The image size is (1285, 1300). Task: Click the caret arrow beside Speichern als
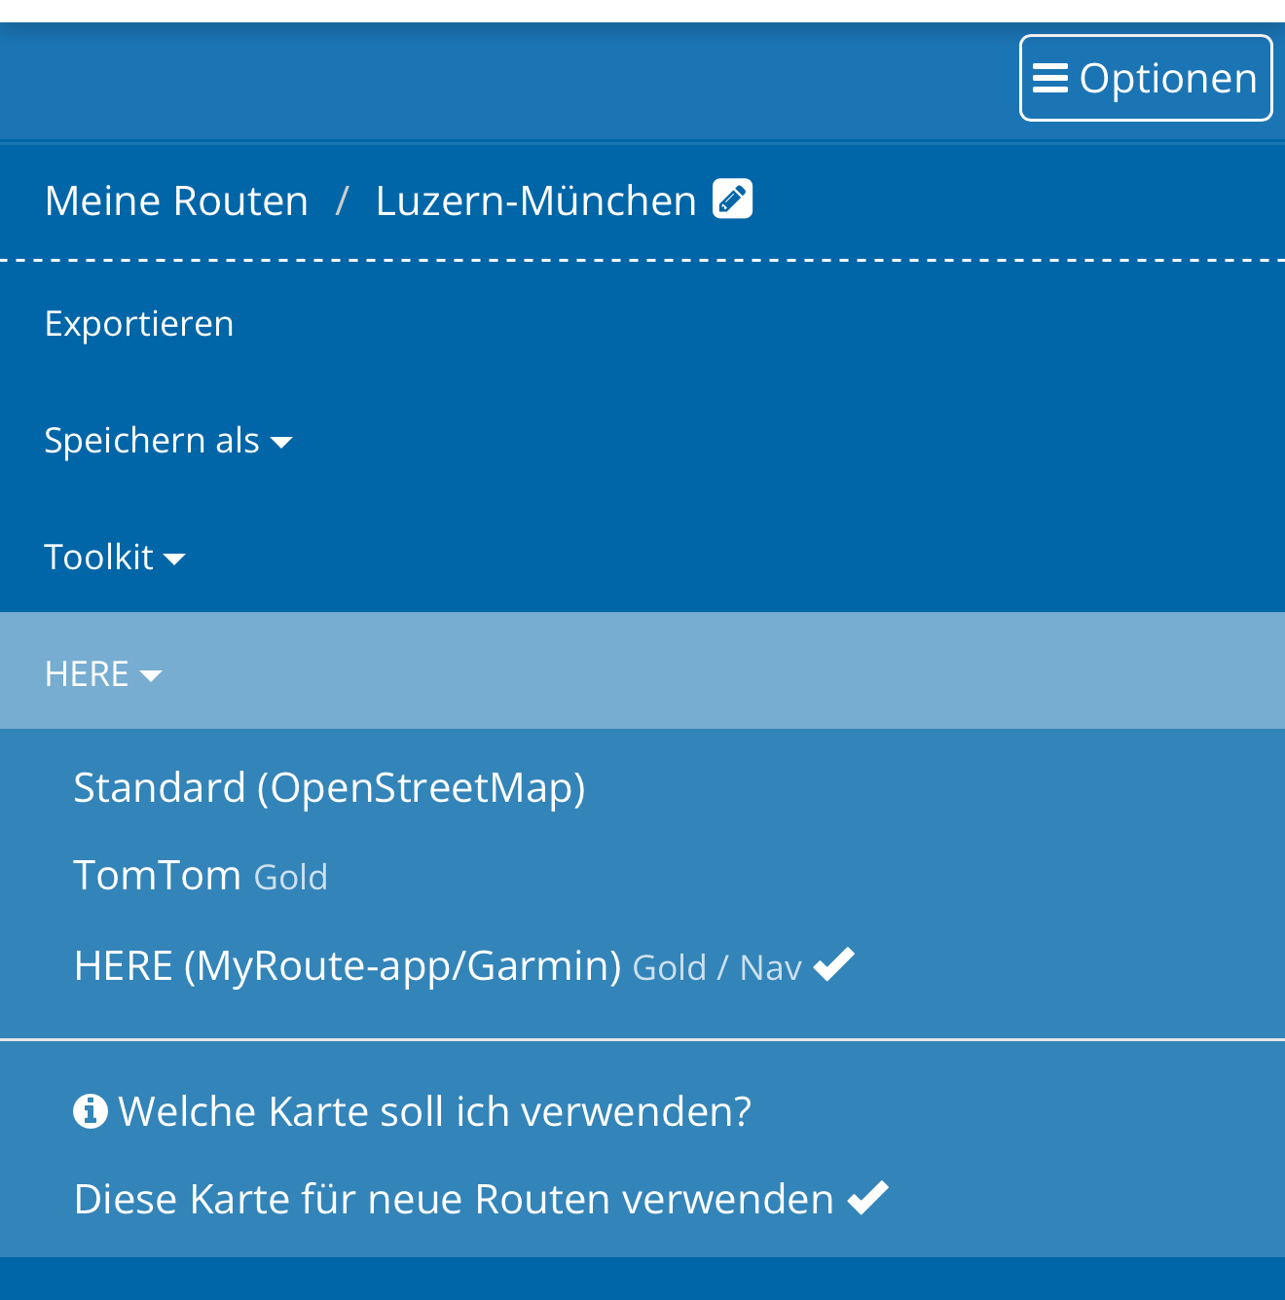click(x=281, y=443)
